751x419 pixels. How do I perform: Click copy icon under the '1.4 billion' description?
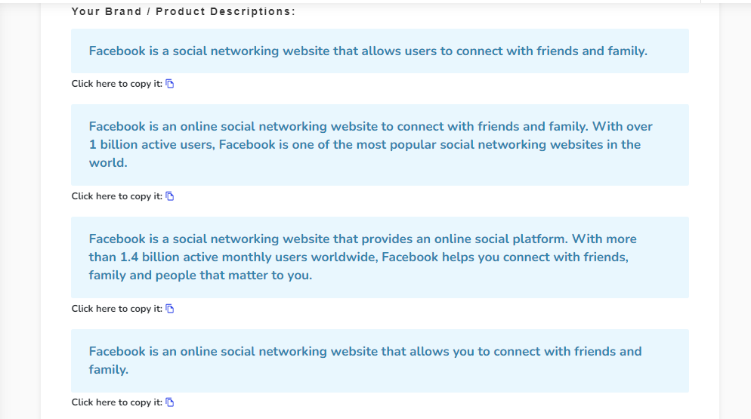click(x=170, y=309)
